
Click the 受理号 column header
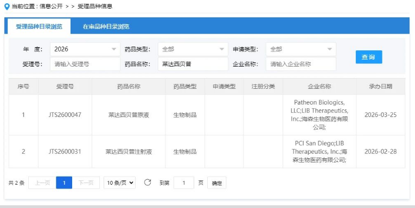(x=65, y=87)
